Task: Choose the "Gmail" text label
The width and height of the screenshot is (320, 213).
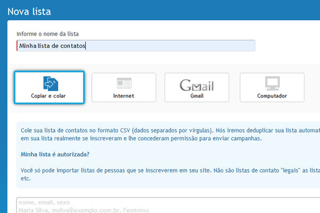Action: click(197, 96)
